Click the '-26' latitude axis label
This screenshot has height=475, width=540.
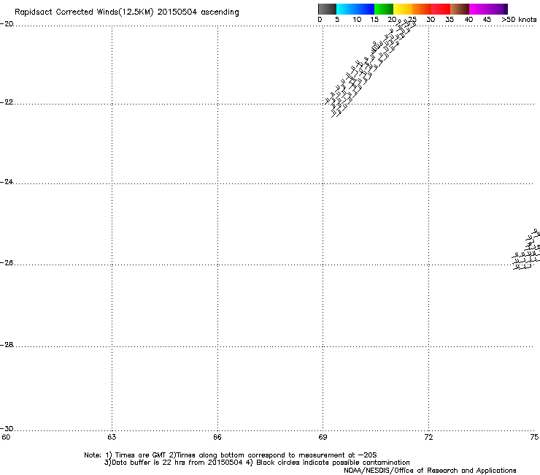tap(7, 263)
